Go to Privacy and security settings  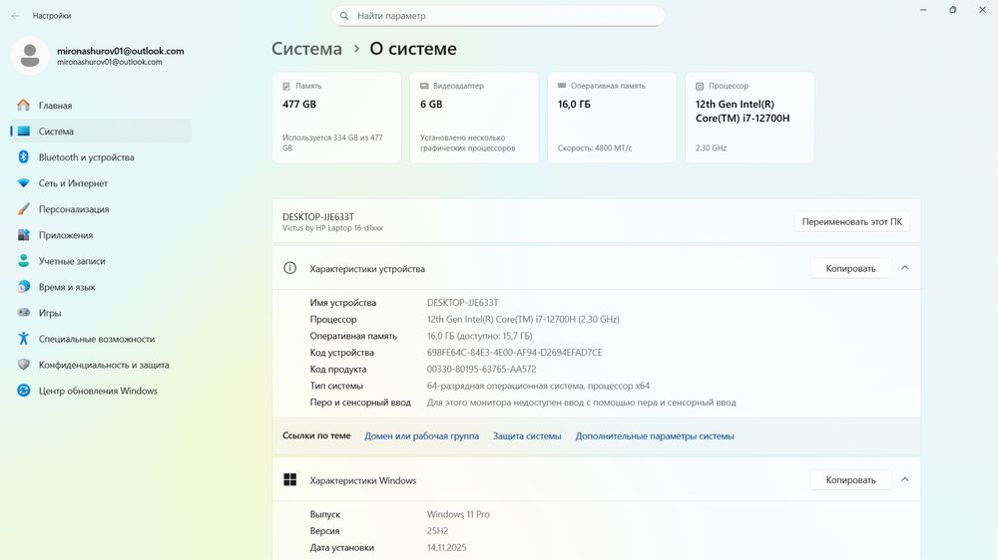click(x=103, y=365)
